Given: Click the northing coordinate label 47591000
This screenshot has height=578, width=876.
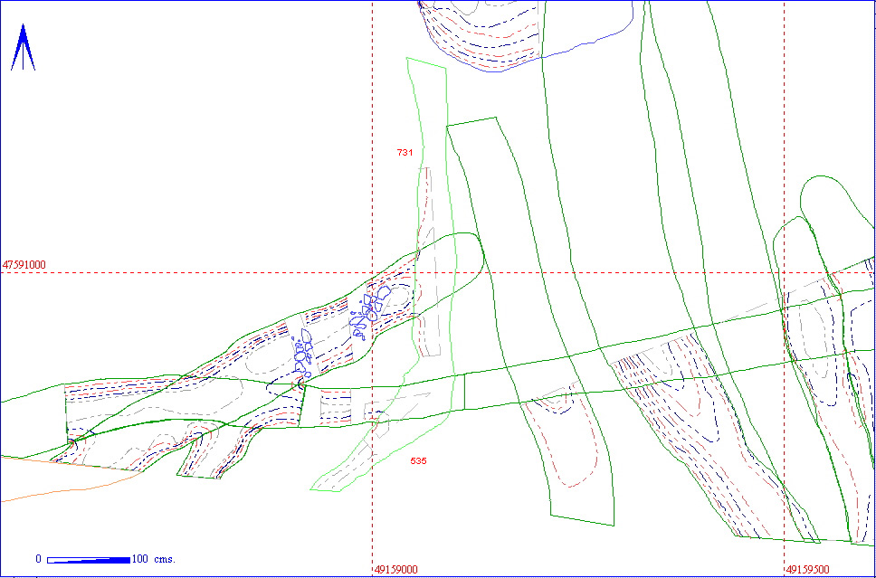Looking at the screenshot, I should [24, 265].
